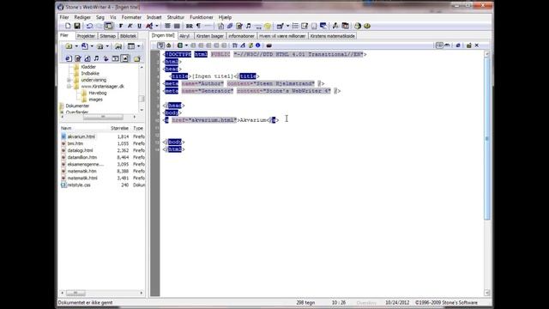Click after Akvarium link in code editor
This screenshot has height=309, width=549.
(280, 120)
